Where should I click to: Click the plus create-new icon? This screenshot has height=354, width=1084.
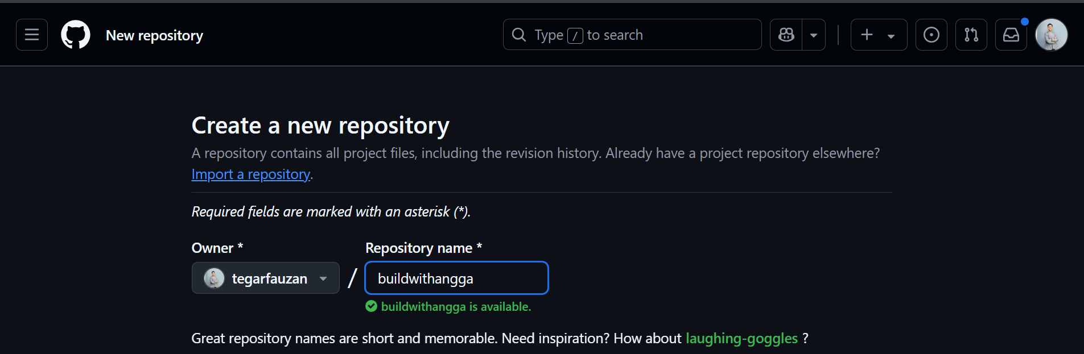coord(867,35)
